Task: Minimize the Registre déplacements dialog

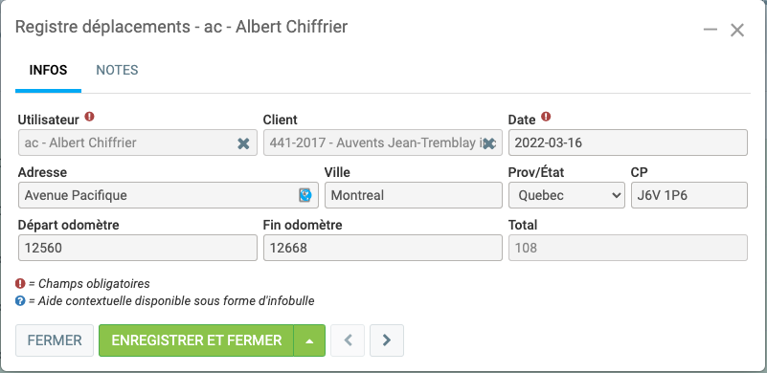Action: (x=711, y=30)
